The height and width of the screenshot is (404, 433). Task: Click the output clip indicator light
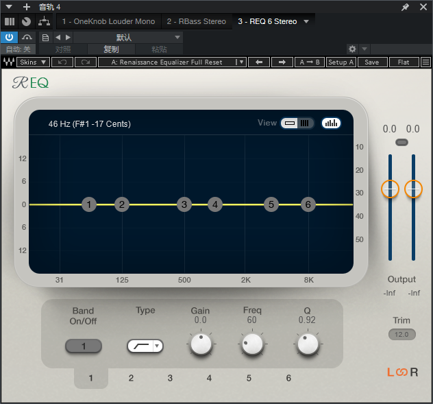[x=401, y=143]
